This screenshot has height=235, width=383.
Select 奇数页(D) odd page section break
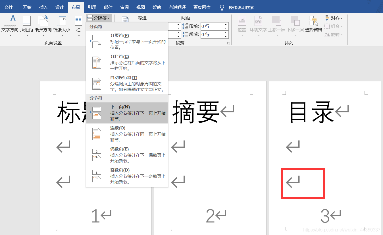click(x=127, y=176)
